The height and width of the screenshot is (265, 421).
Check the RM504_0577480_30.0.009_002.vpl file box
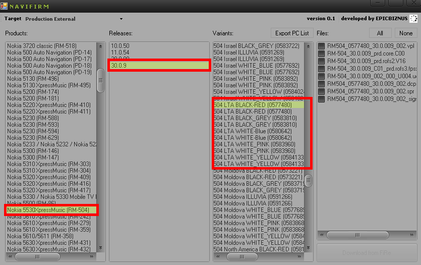coord(321,46)
